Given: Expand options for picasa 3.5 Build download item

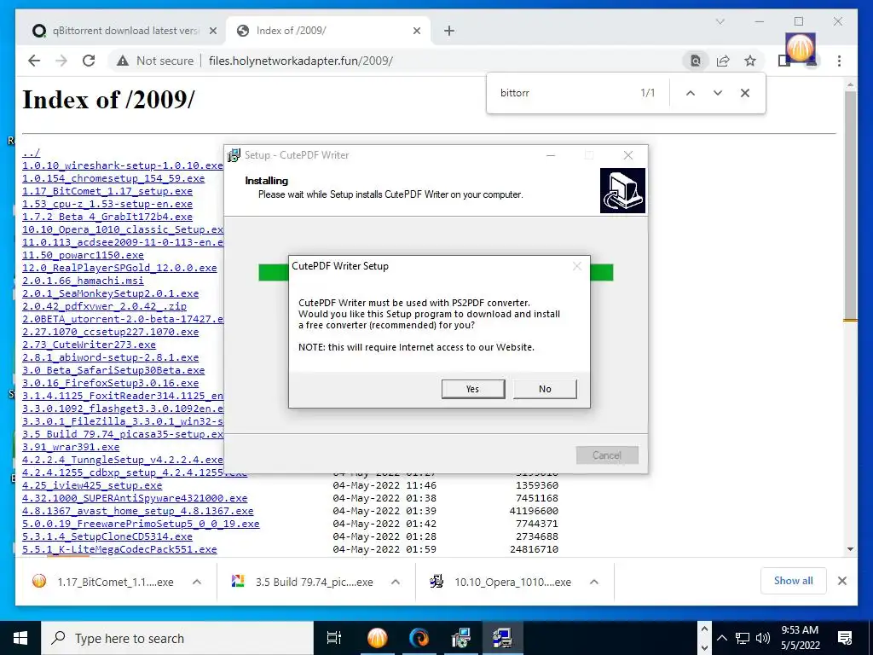Looking at the screenshot, I should 396,582.
